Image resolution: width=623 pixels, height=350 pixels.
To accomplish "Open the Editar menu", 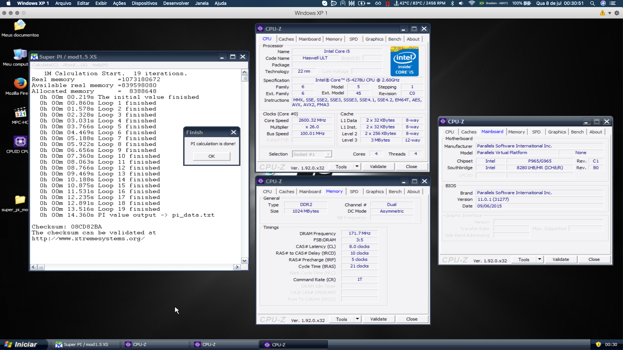I will 83,3.
